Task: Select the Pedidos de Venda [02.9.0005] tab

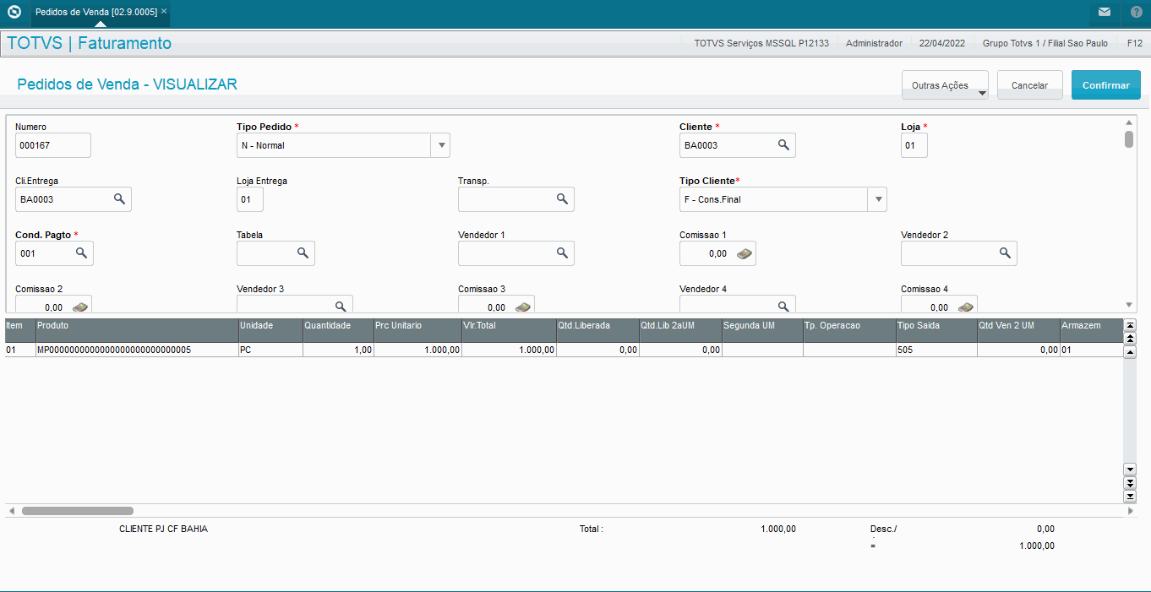Action: point(95,12)
